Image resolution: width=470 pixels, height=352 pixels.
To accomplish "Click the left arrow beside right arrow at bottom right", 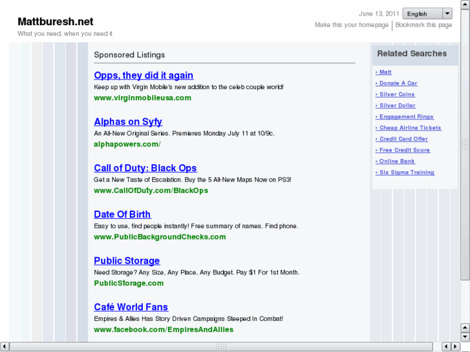I will (x=446, y=347).
